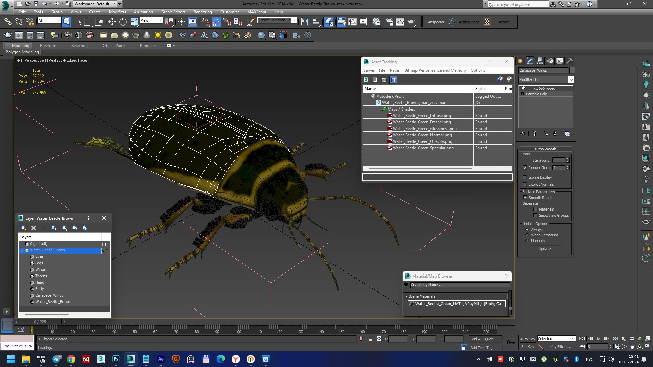Click the TurboSmooth Update button

[x=544, y=249]
